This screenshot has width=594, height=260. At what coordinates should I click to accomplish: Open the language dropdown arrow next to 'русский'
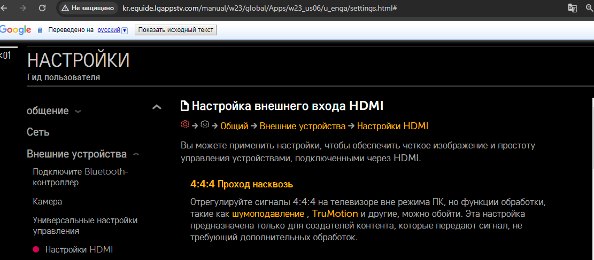click(x=125, y=30)
